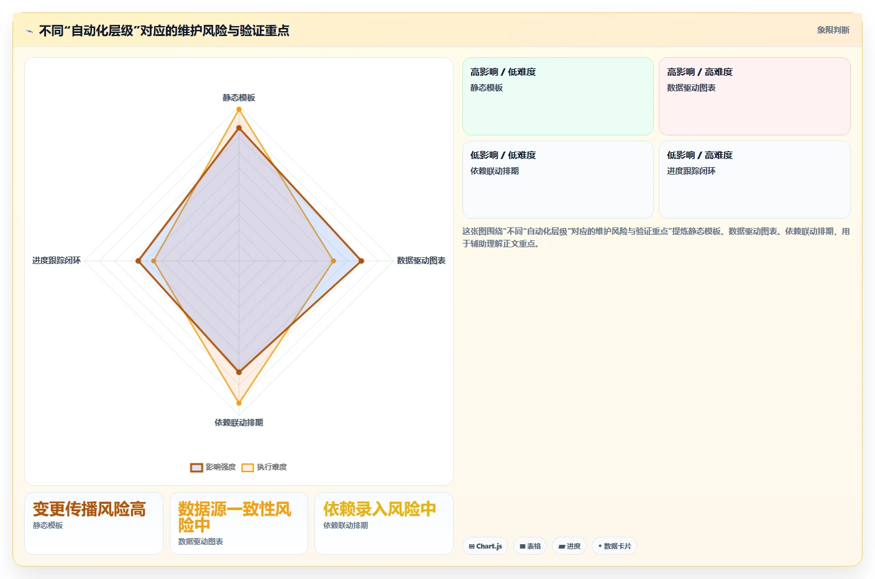Click the 数据驱动图表 text in the pink card
This screenshot has height=579, width=875.
pyautogui.click(x=691, y=88)
